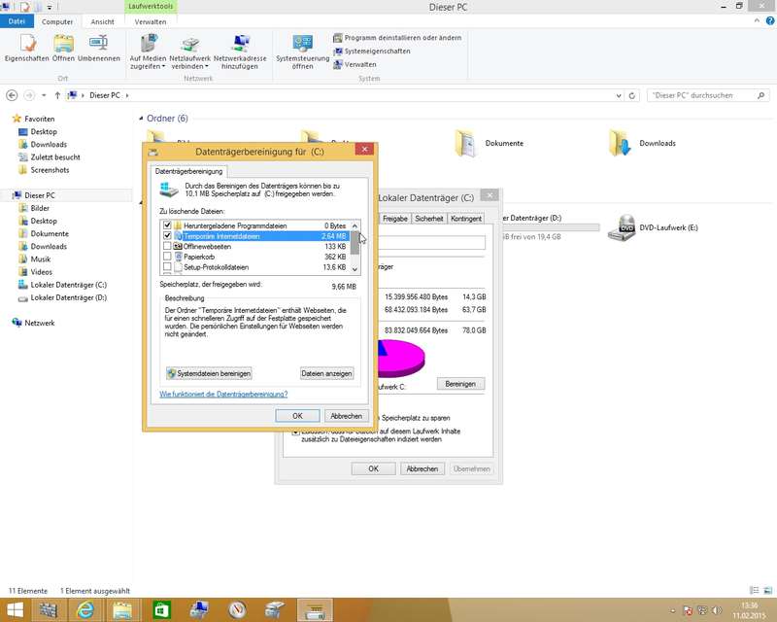Open recent locations dropdown arrow
The image size is (777, 622).
tap(44, 95)
